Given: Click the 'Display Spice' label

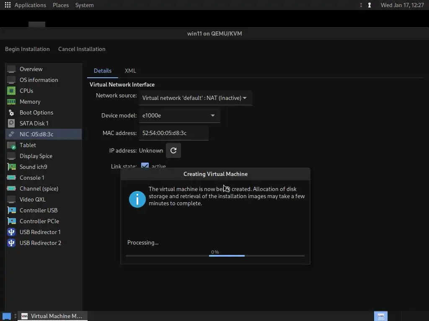Looking at the screenshot, I should click(x=36, y=156).
